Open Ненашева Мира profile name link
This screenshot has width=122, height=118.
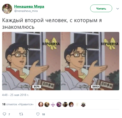[29, 7]
